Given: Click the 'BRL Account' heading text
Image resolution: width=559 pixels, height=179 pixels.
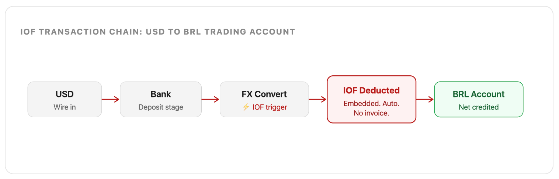Looking at the screenshot, I should [x=479, y=94].
